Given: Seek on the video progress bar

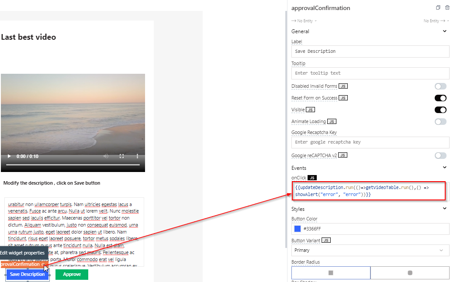Looking at the screenshot, I should tap(73, 165).
